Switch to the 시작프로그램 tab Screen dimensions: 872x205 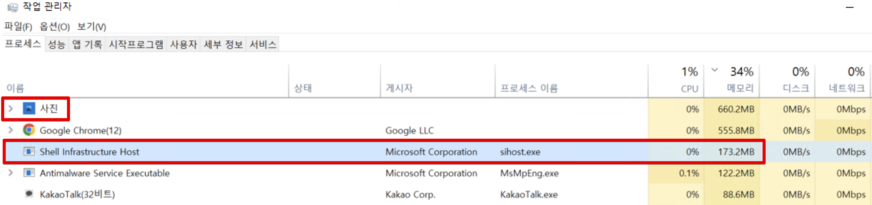pyautogui.click(x=136, y=44)
